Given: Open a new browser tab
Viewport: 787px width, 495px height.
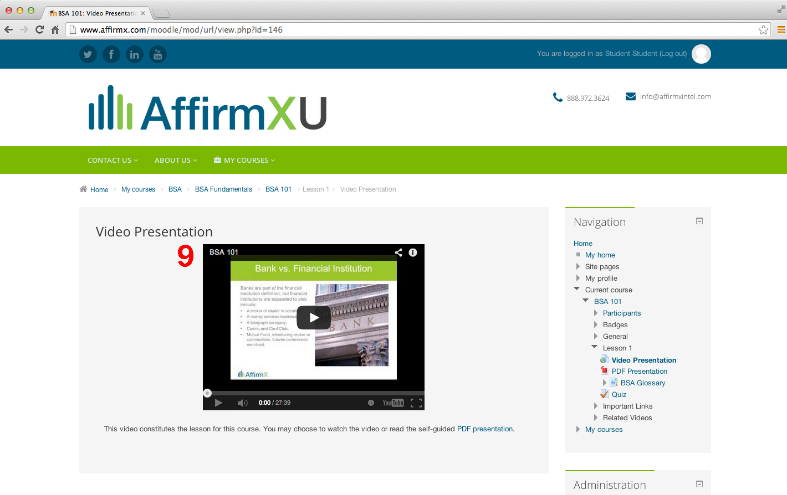Looking at the screenshot, I should click(161, 13).
